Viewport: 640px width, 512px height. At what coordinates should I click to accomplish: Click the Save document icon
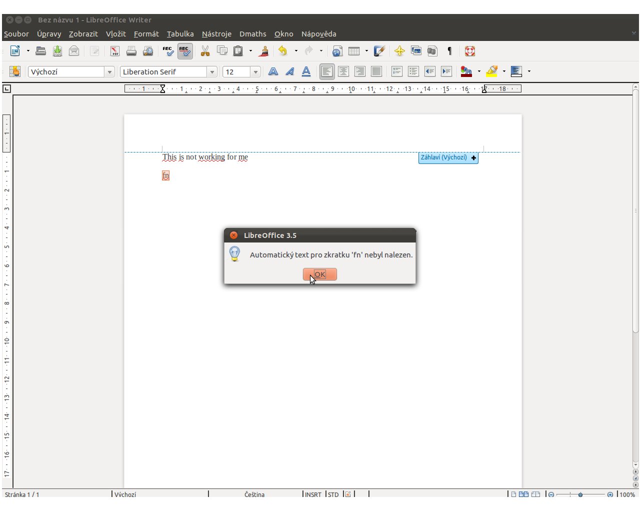[x=57, y=51]
